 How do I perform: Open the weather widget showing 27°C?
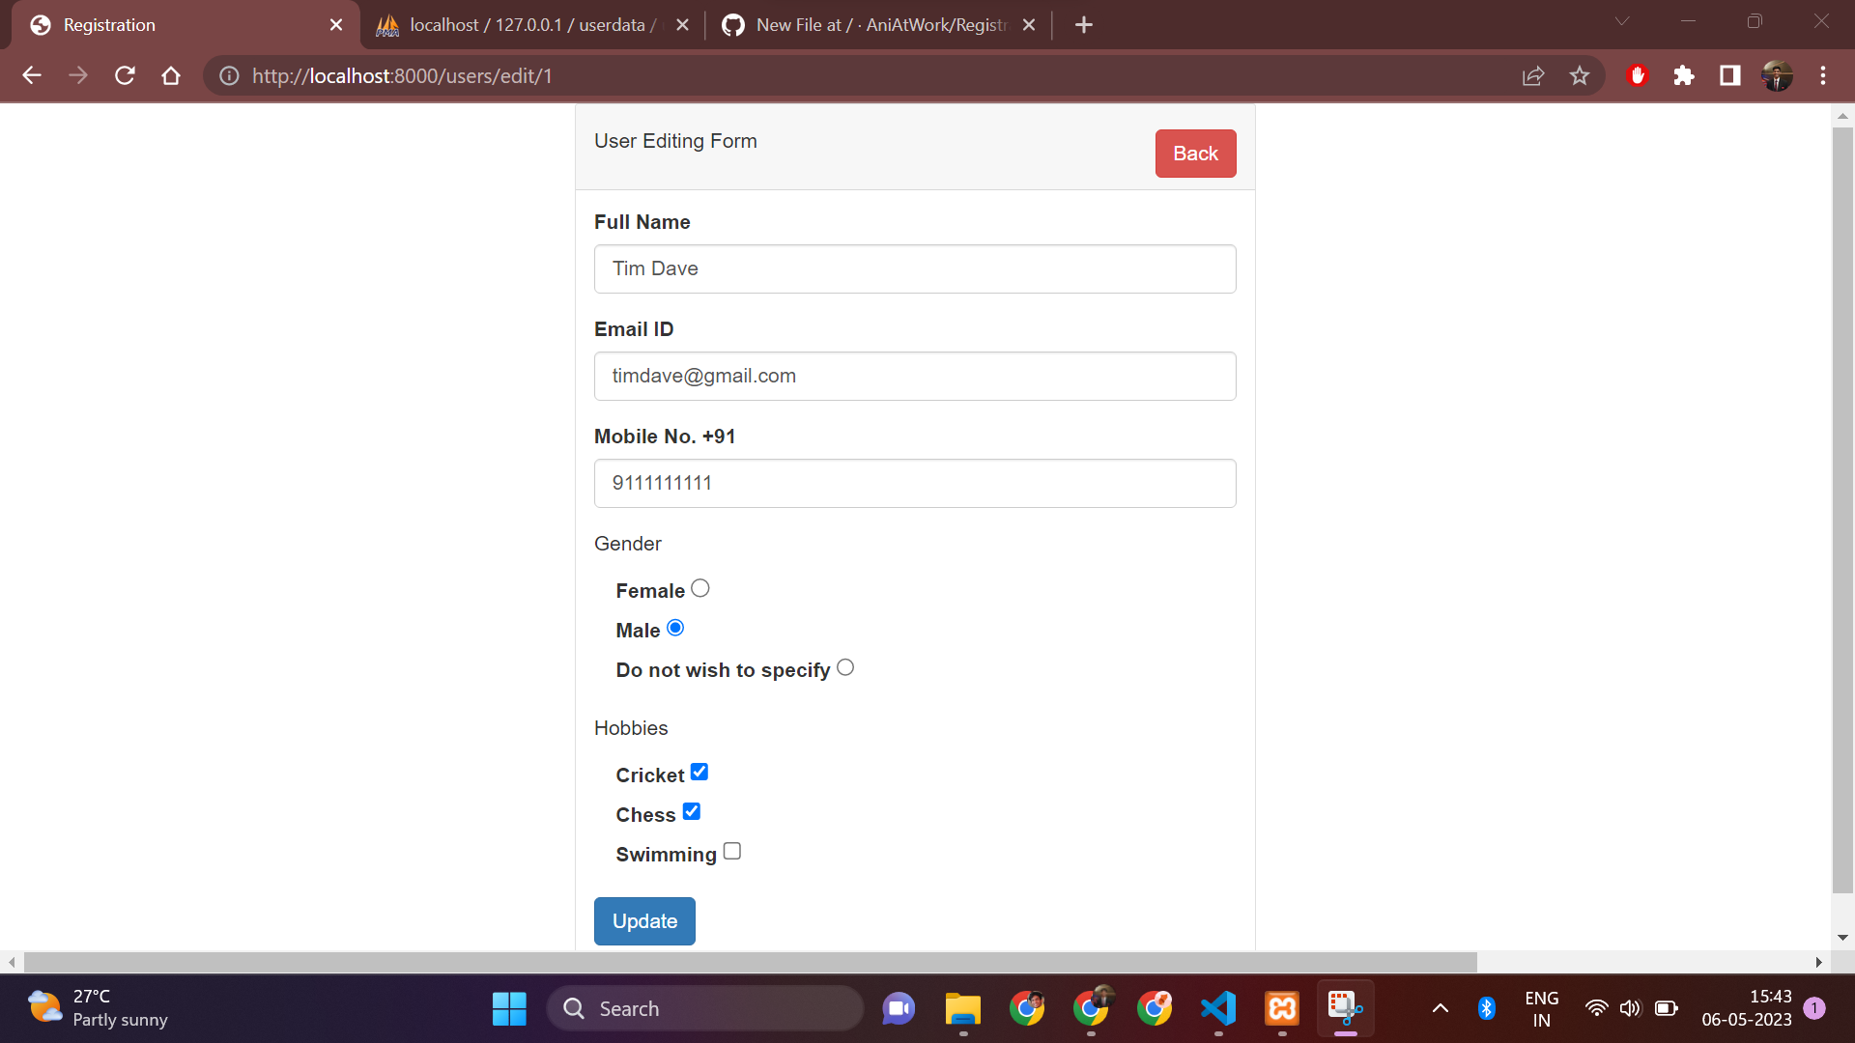click(x=98, y=1008)
